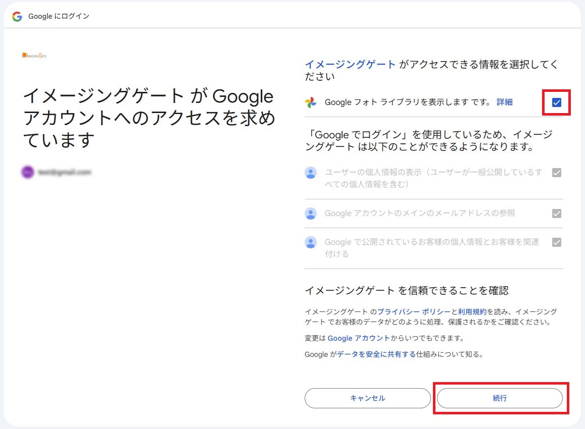Image resolution: width=585 pixels, height=429 pixels.
Task: Click the Google アカウントへのアクセスを求めています heading
Action: click(149, 118)
